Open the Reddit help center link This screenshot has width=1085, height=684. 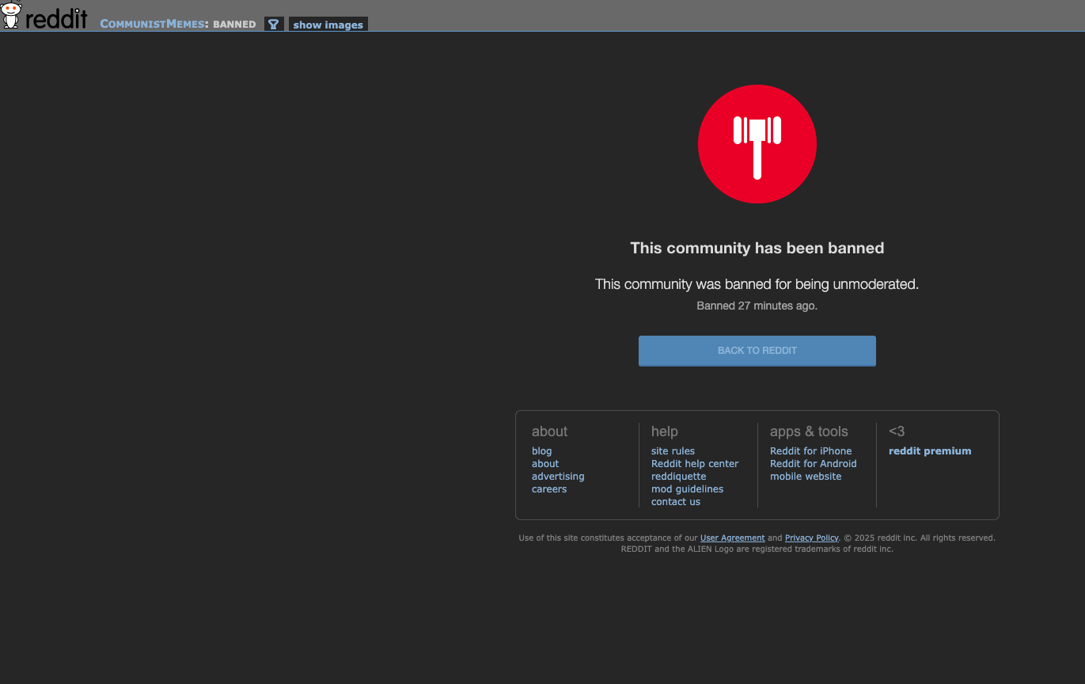pos(694,464)
